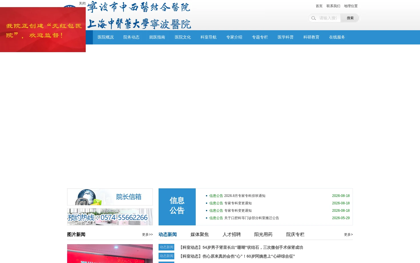The width and height of the screenshot is (420, 263).
Task: Open the 医院文化 navigation menu
Action: [x=183, y=37]
